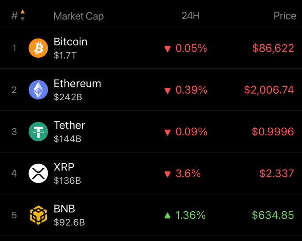Tap the Bitcoin coin icon
The height and width of the screenshot is (241, 302).
coord(38,48)
